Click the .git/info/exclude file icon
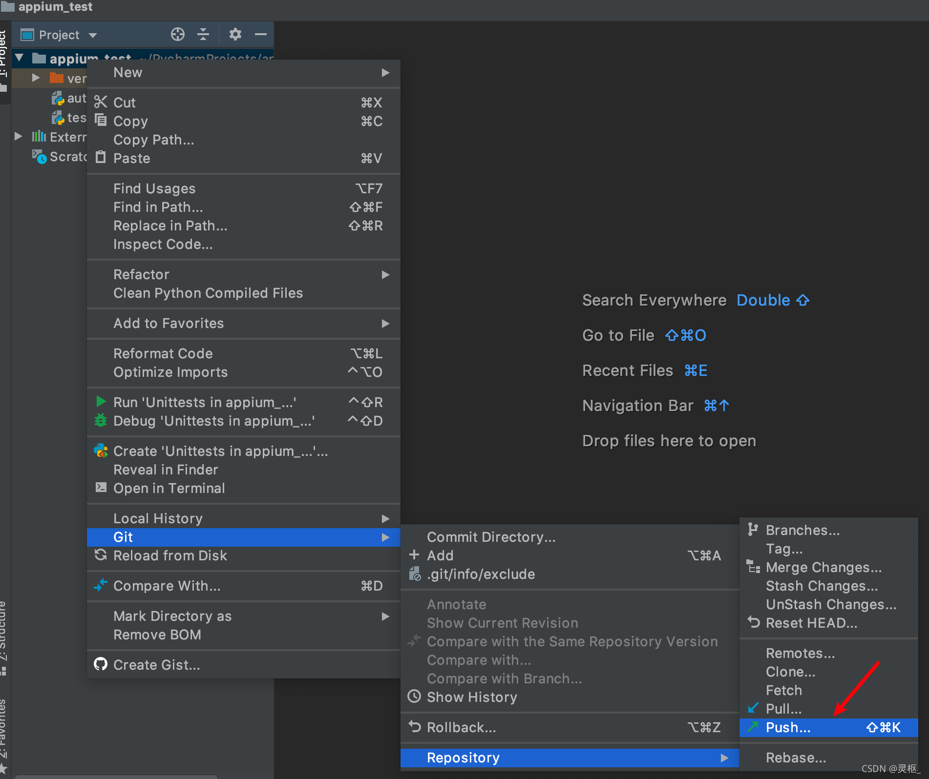Image resolution: width=929 pixels, height=779 pixels. [415, 574]
